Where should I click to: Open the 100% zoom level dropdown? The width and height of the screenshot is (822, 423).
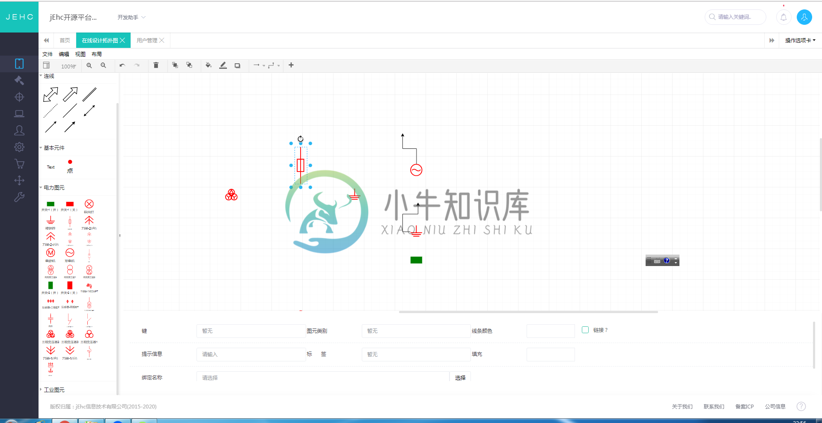click(x=68, y=66)
